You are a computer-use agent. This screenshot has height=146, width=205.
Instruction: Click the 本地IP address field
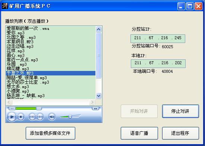click(158, 63)
